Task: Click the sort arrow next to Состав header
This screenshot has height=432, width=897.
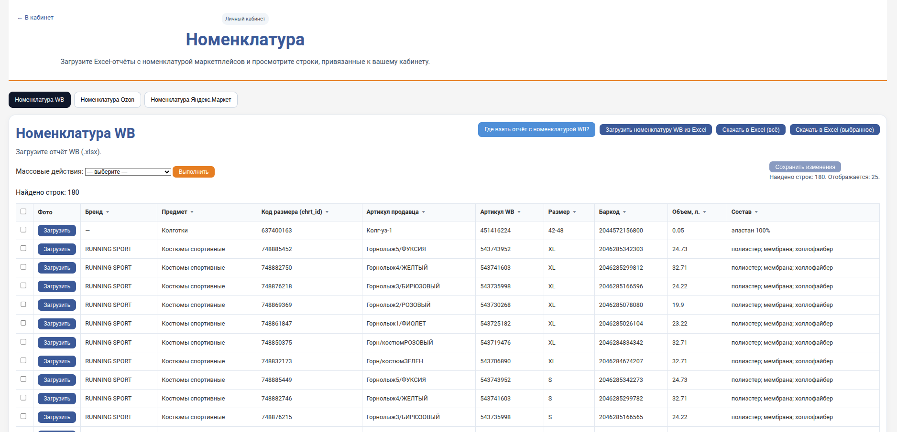Action: (x=756, y=212)
